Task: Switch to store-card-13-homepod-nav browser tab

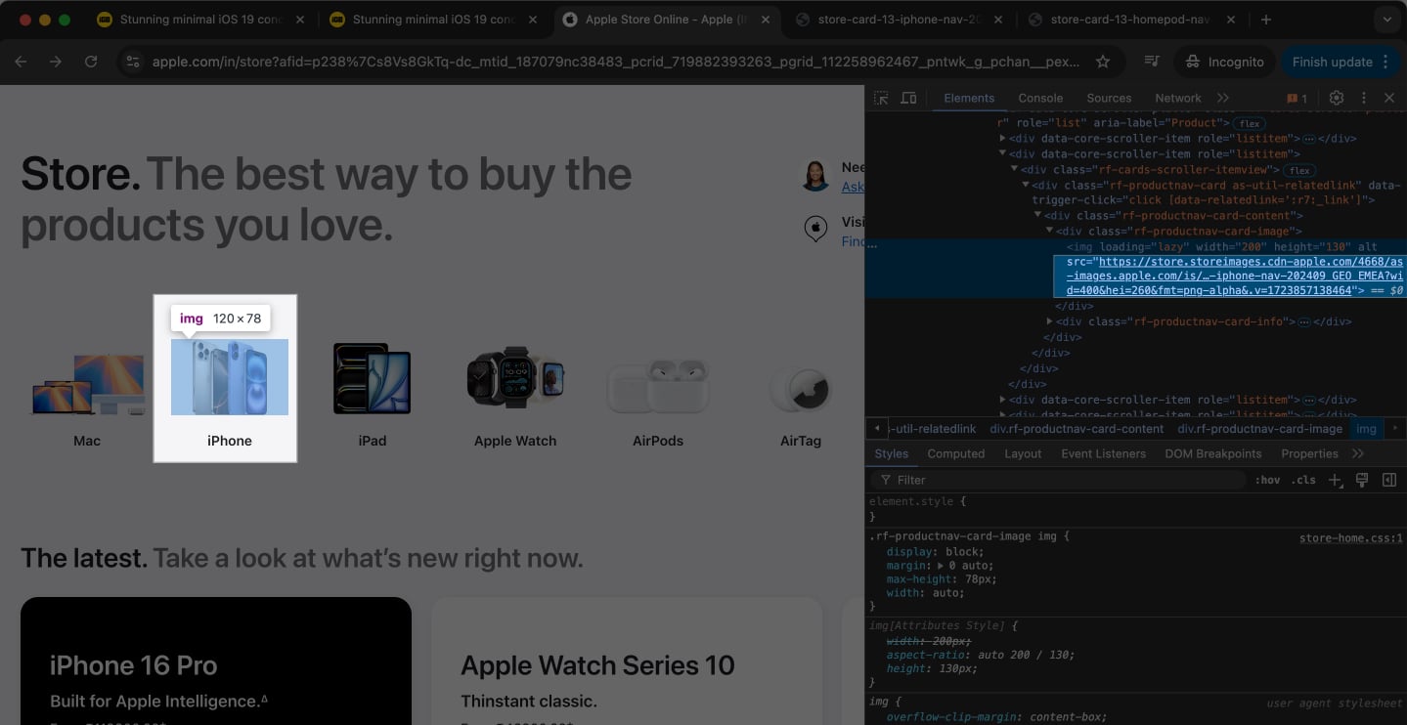Action: coord(1130,20)
